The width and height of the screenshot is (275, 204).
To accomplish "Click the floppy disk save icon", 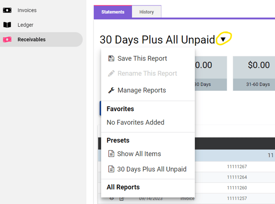I will 111,58.
